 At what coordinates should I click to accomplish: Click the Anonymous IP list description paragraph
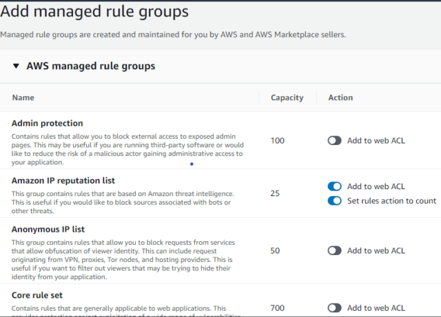click(x=123, y=259)
